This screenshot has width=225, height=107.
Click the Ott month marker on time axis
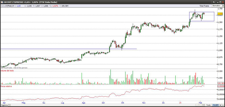pyautogui.click(x=123, y=103)
